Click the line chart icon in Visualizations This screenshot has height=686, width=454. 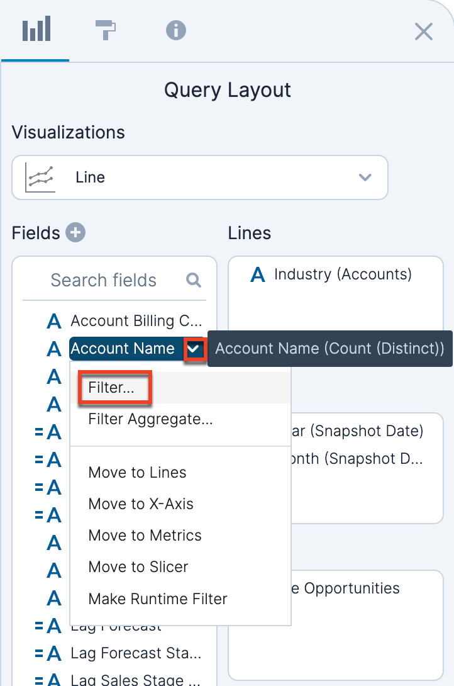coord(40,177)
